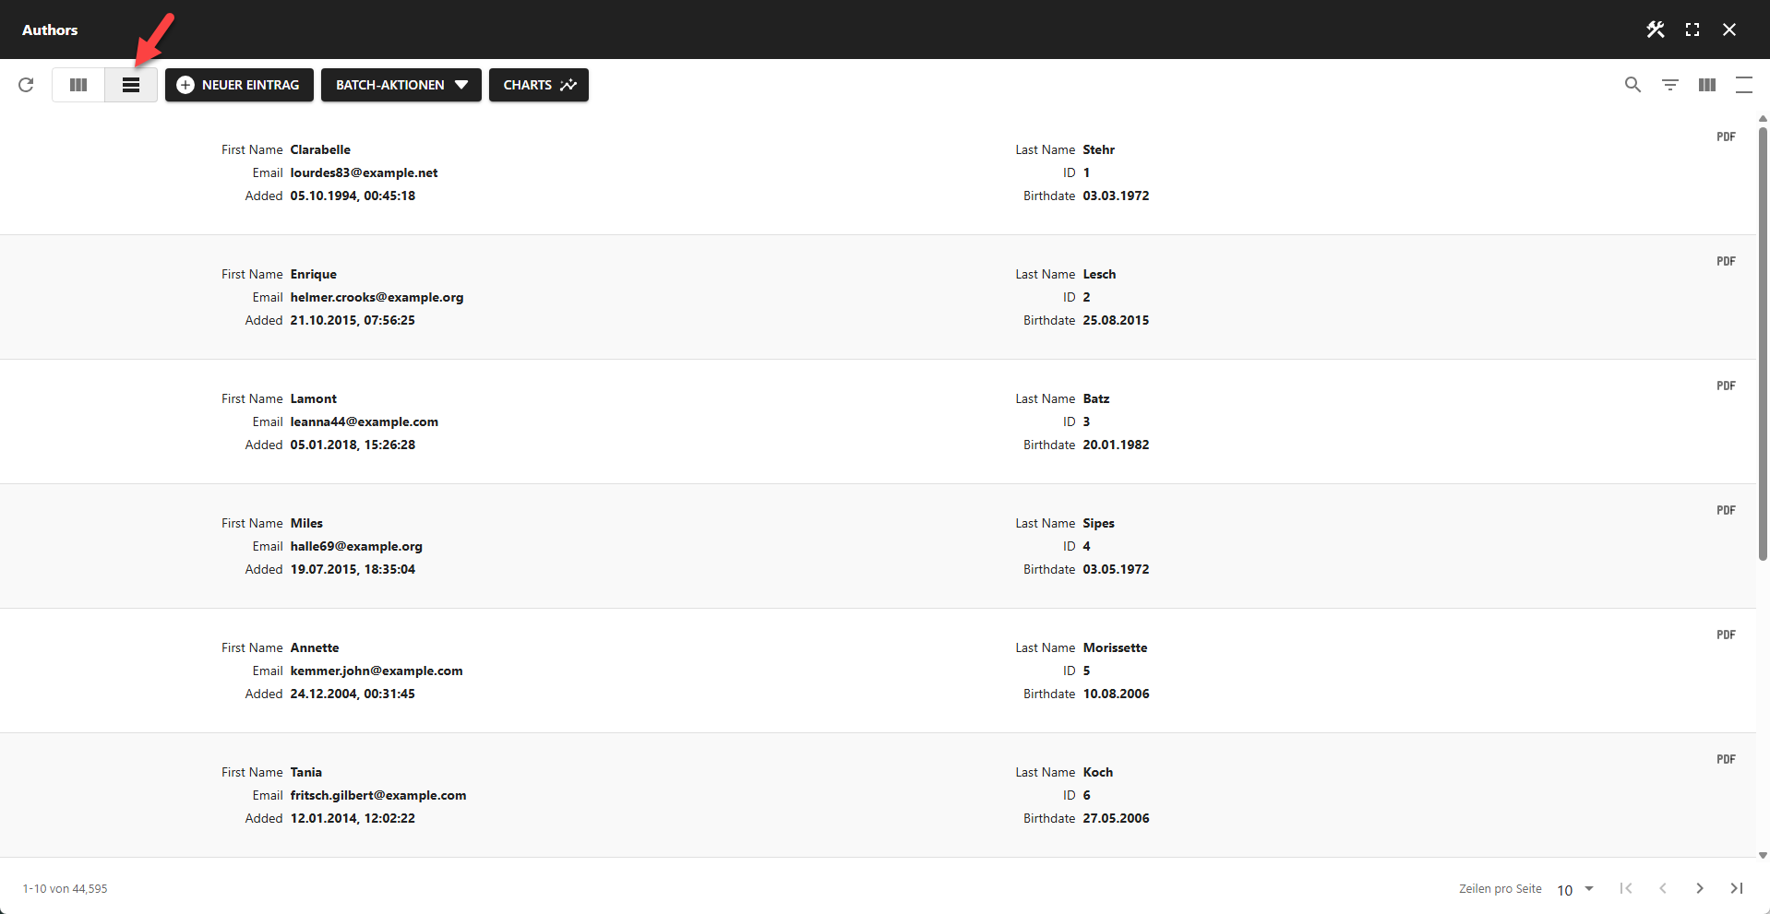Select the list layout view
Image resolution: width=1770 pixels, height=914 pixels.
(x=130, y=85)
